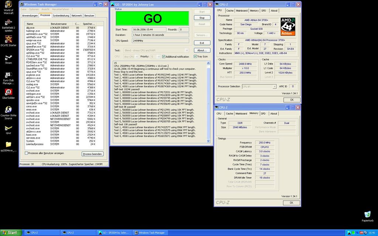The height and width of the screenshot is (236, 378).
Task: Select the SP2004.exe *32 process row
Action: pos(61,50)
